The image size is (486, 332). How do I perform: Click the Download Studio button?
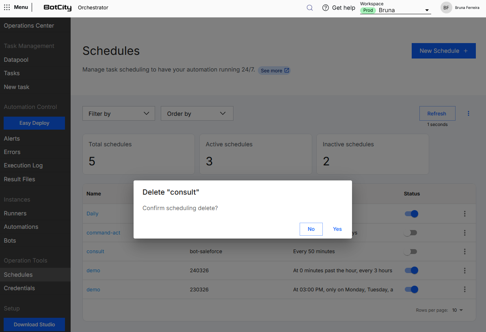(35, 325)
